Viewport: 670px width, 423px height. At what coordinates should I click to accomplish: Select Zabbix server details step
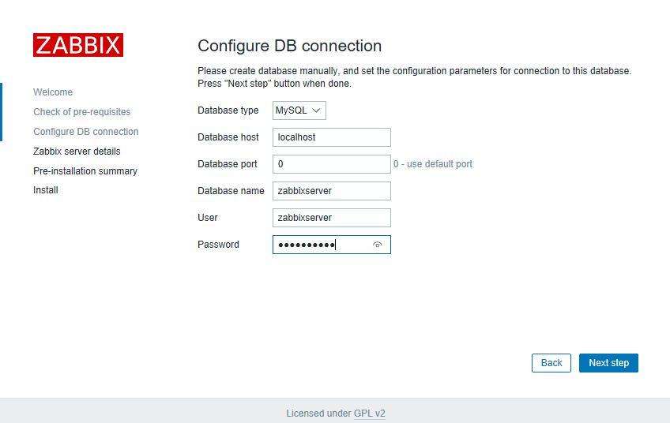pyautogui.click(x=77, y=152)
